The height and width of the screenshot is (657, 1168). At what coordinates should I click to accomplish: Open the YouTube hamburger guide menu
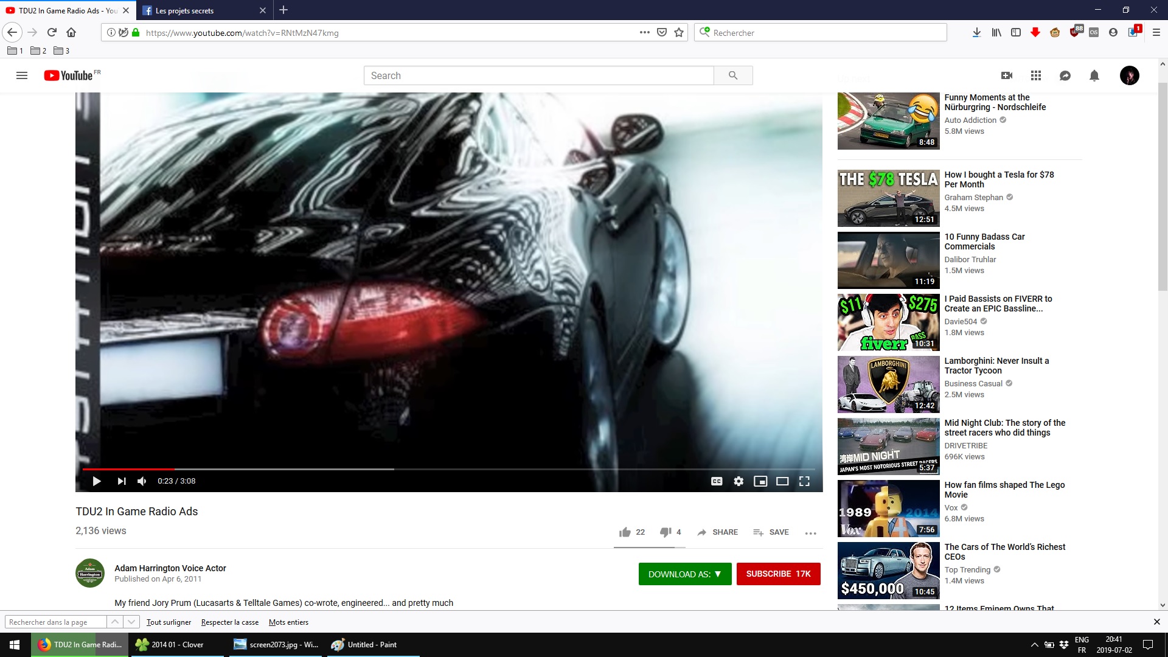point(22,75)
